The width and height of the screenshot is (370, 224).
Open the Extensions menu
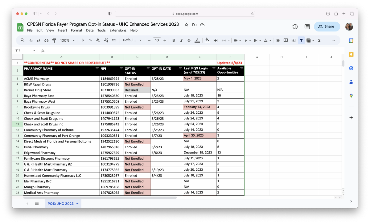click(x=118, y=30)
